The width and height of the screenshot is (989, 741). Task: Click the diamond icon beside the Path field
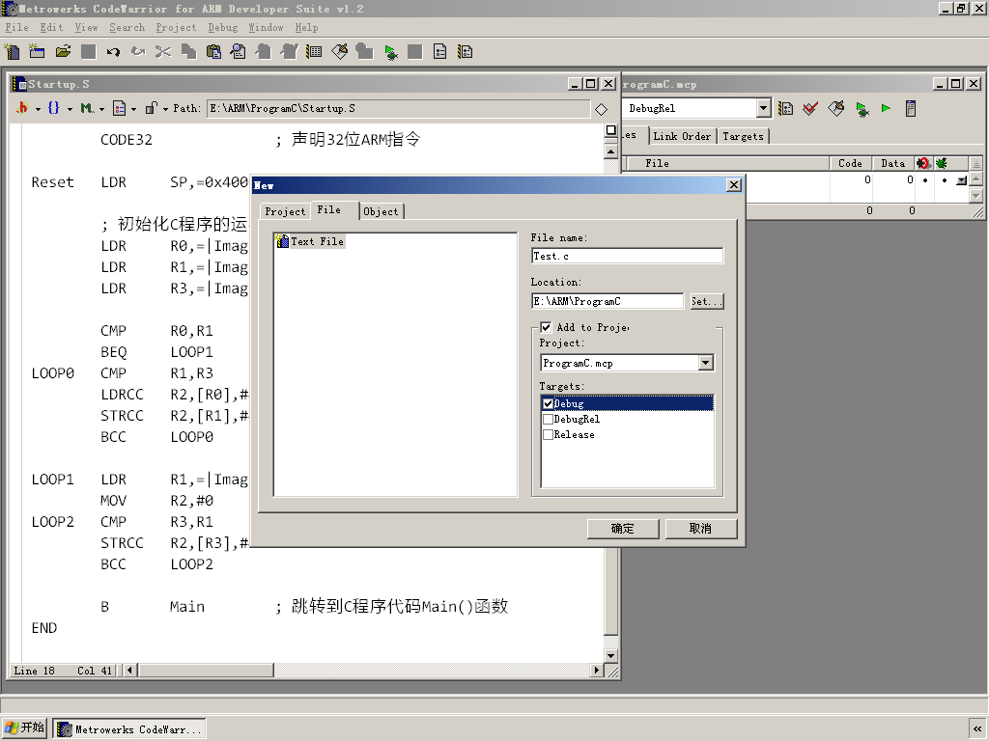point(601,110)
